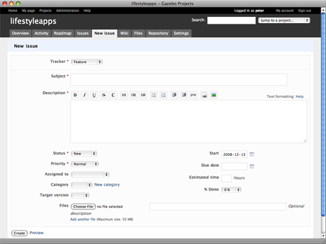This screenshot has width=326, height=244.
Task: Click the Create button
Action: [x=20, y=233]
